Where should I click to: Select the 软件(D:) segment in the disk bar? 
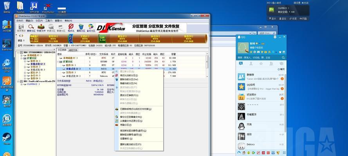(53, 39)
